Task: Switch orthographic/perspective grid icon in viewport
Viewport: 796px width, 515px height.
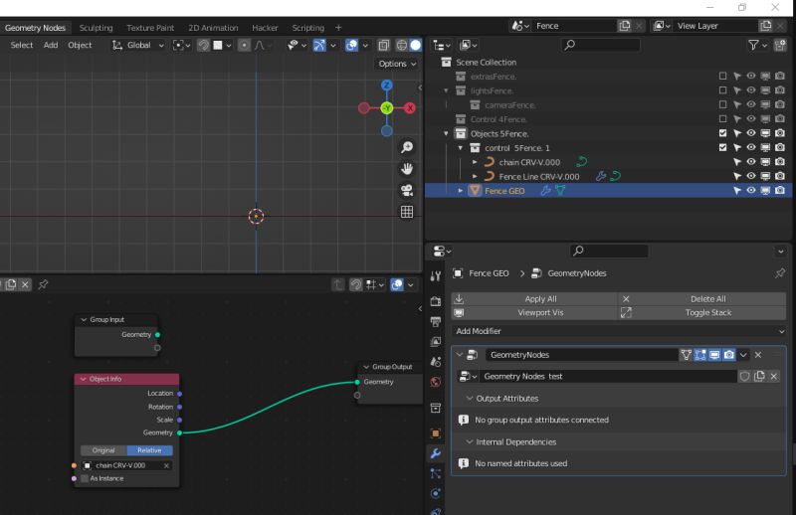Action: click(407, 212)
